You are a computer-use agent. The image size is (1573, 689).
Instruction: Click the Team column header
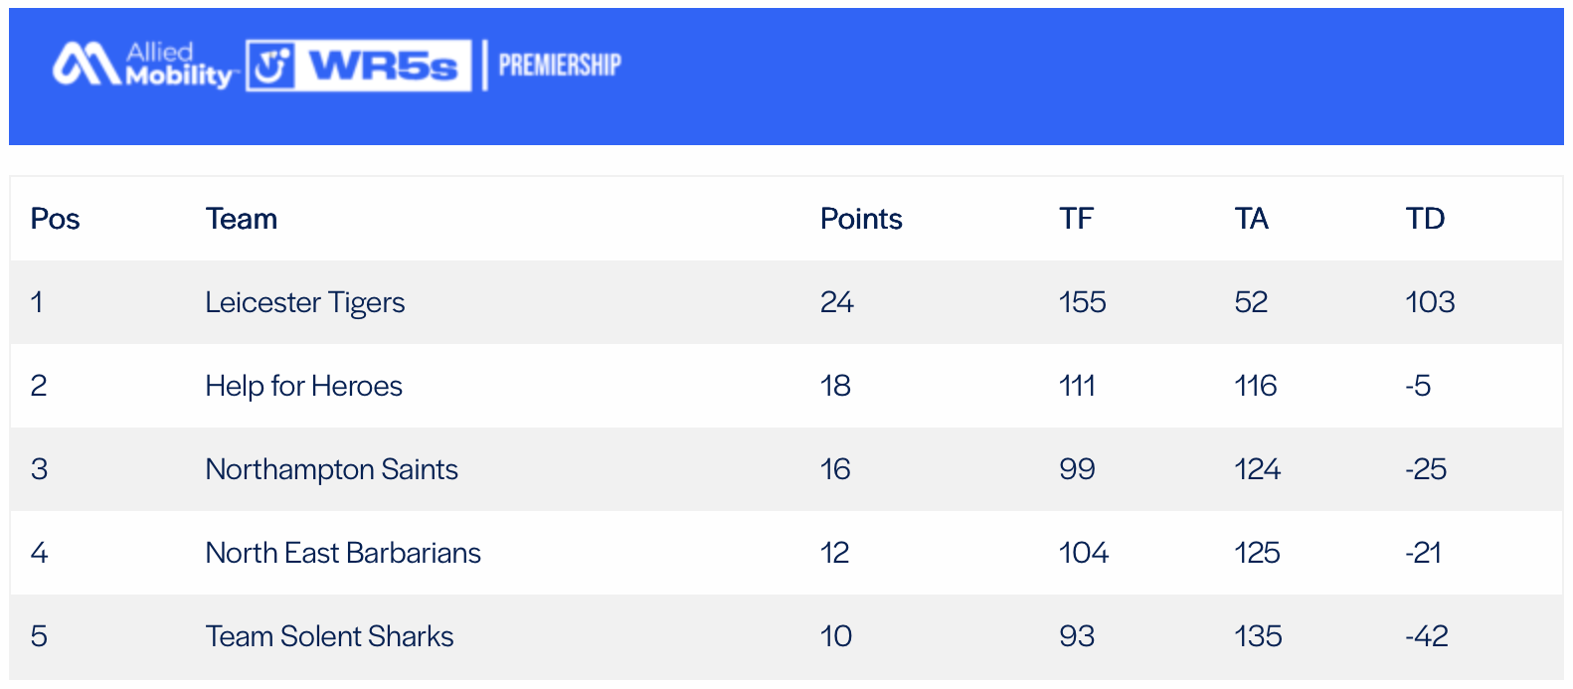tap(242, 219)
